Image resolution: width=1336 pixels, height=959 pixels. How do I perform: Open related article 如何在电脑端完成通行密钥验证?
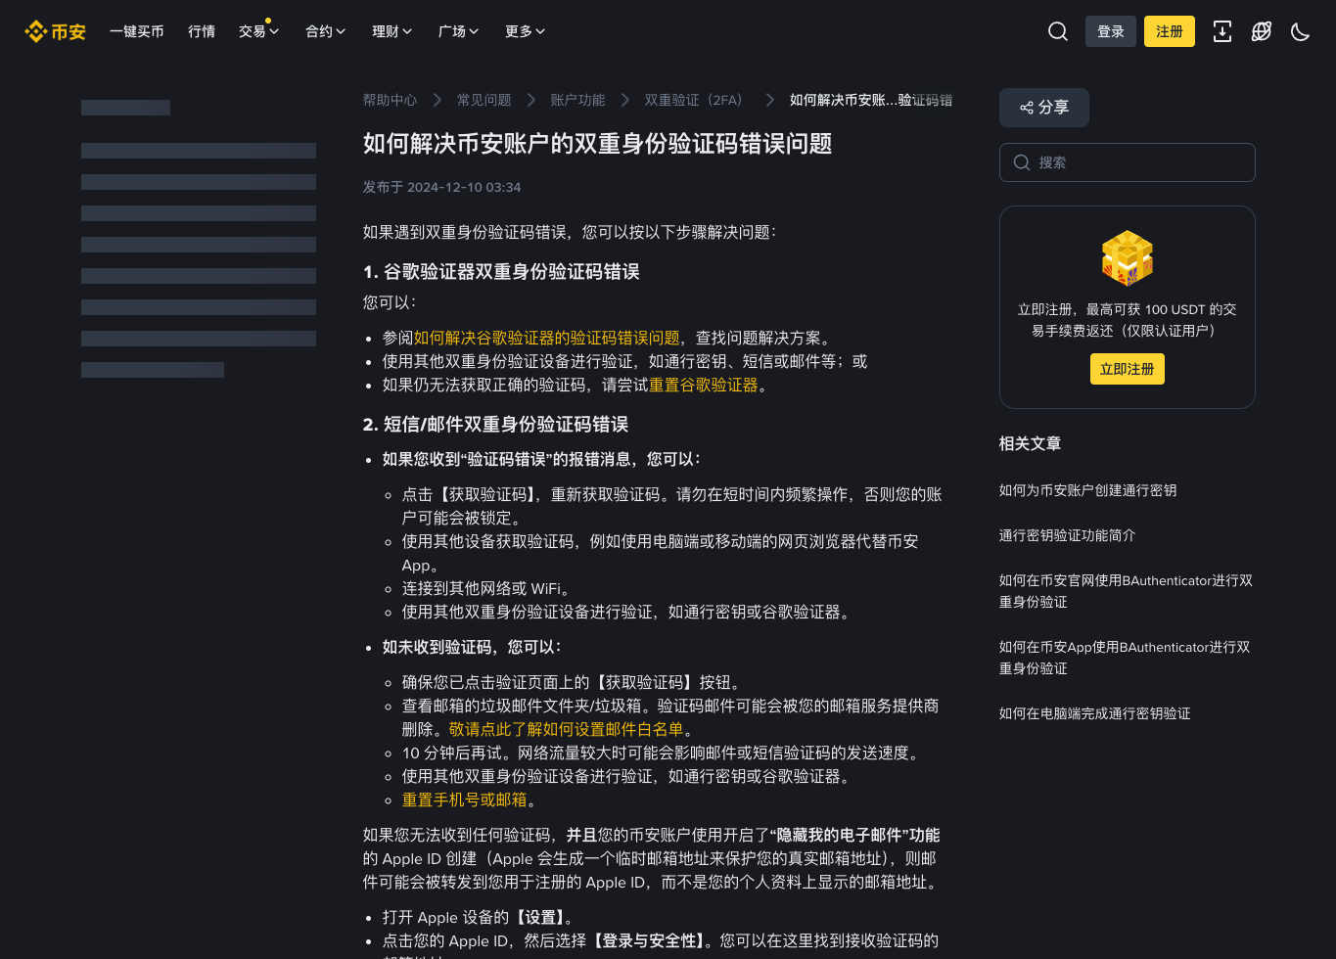coord(1095,713)
